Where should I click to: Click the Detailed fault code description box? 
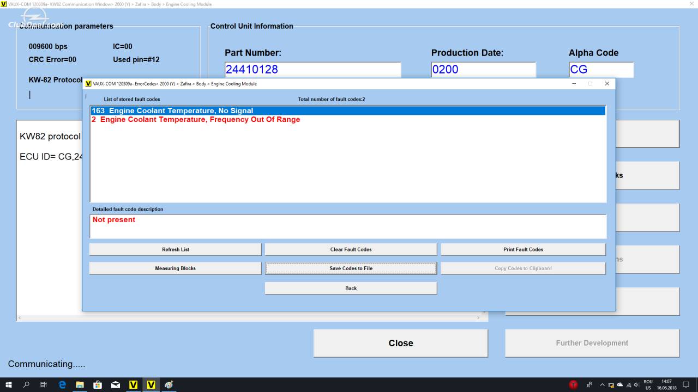pyautogui.click(x=348, y=226)
